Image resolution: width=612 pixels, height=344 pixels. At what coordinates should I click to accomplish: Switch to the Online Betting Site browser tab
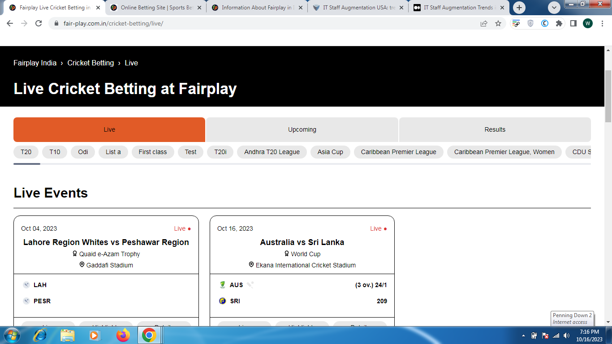click(x=156, y=8)
